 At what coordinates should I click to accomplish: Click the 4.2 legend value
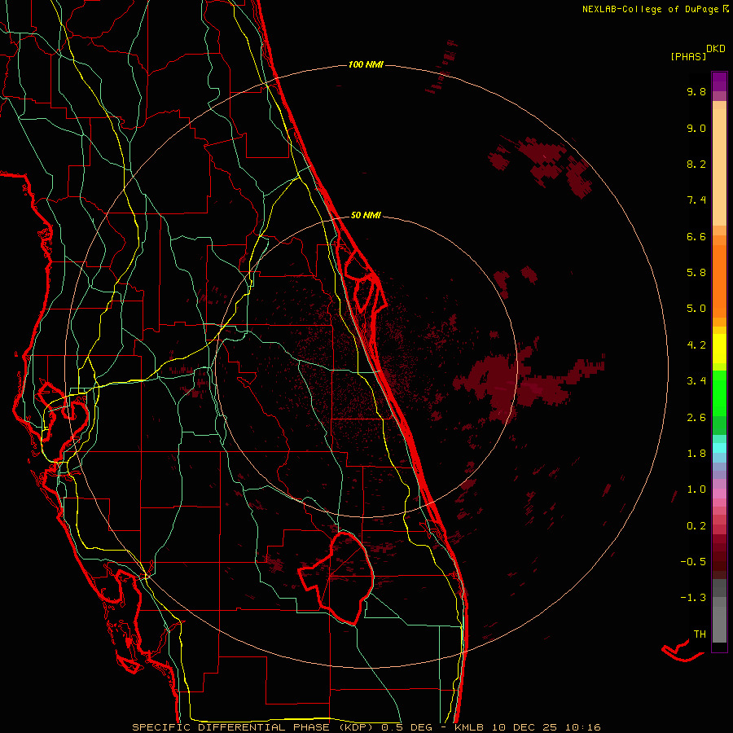click(x=696, y=345)
